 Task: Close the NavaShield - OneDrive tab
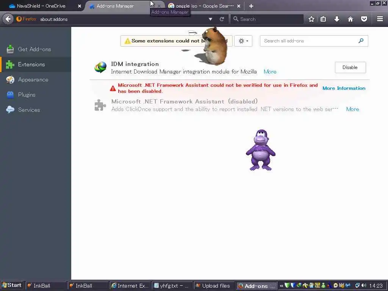[x=80, y=6]
